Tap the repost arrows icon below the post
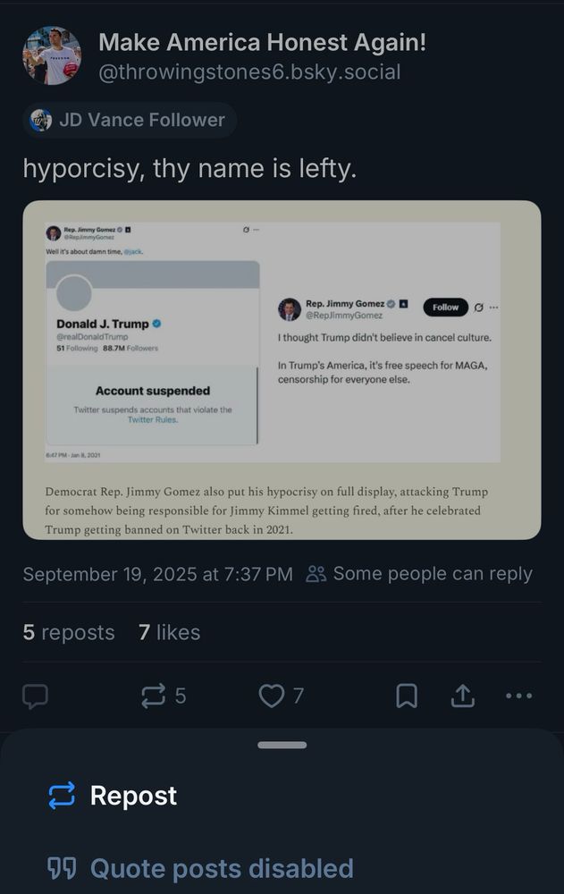 click(154, 696)
